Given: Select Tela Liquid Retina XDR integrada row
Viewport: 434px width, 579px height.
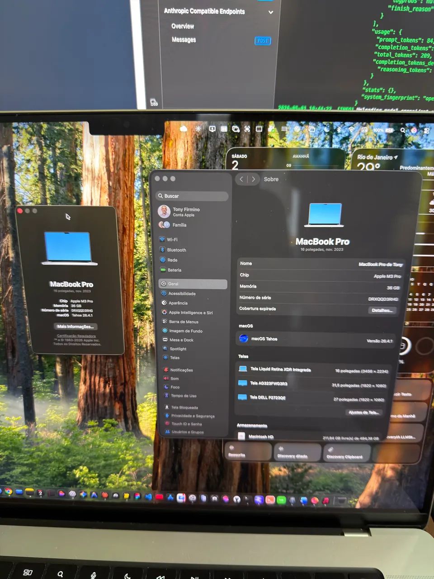Looking at the screenshot, I should coord(313,370).
